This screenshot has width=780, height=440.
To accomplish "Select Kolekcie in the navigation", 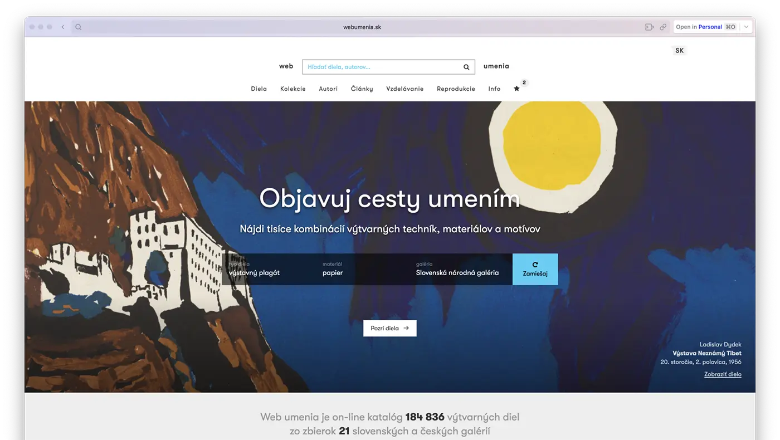I will click(293, 89).
